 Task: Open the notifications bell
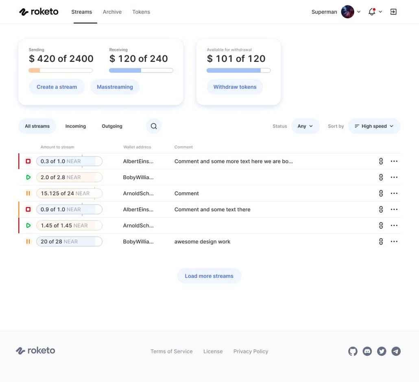pos(371,11)
